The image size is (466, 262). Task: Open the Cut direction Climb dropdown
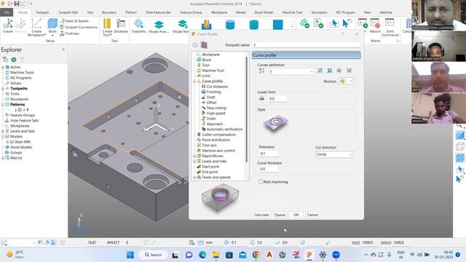334,154
